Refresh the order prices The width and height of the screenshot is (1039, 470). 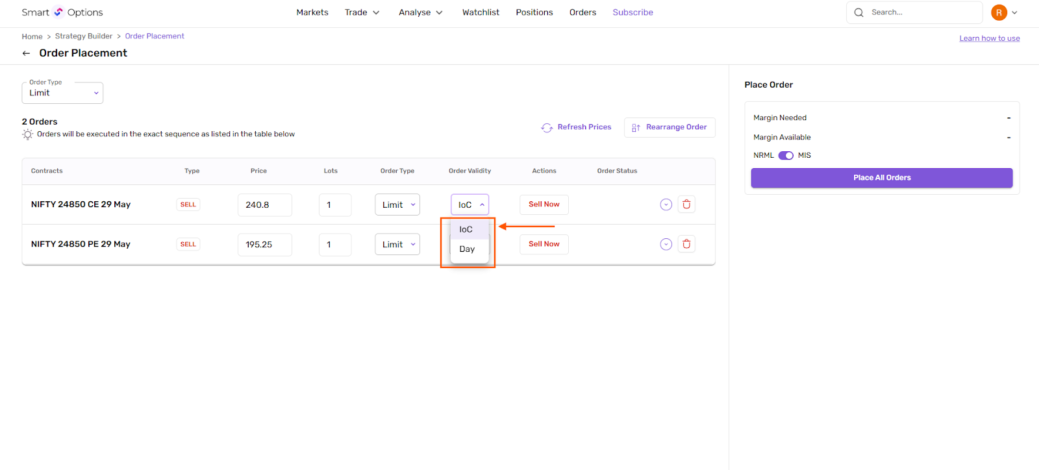click(x=576, y=127)
